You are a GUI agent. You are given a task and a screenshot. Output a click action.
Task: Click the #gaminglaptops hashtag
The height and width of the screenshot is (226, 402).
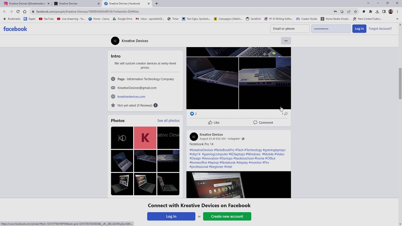[274, 150]
